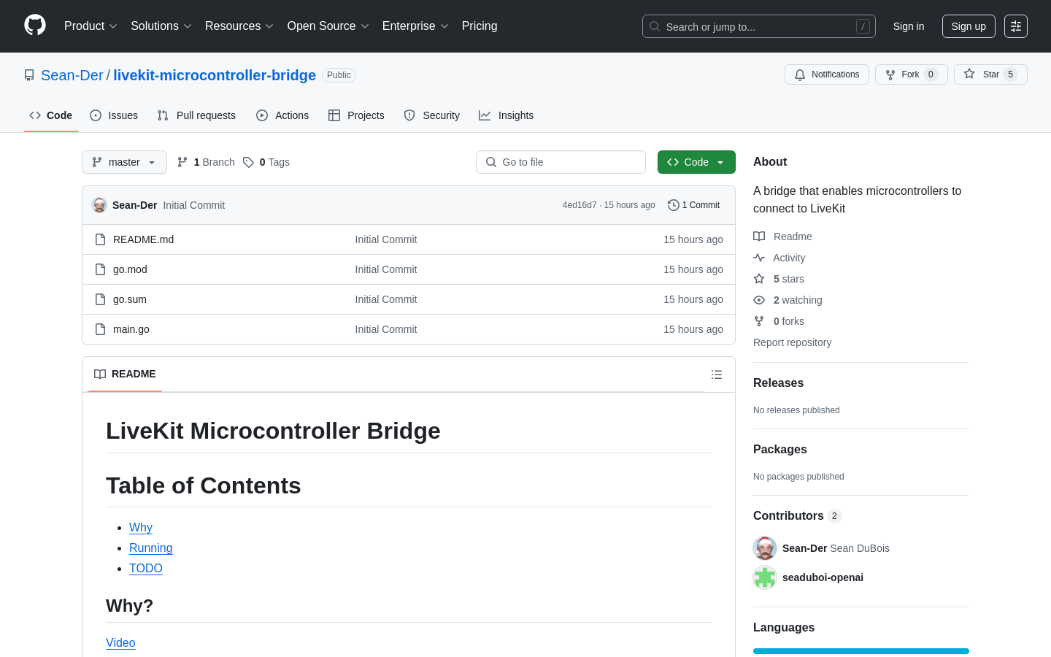This screenshot has width=1051, height=657.
Task: View the 1 Branch link
Action: 206,162
